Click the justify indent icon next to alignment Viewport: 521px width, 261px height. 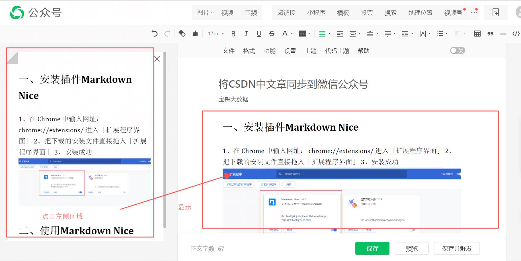(x=340, y=34)
